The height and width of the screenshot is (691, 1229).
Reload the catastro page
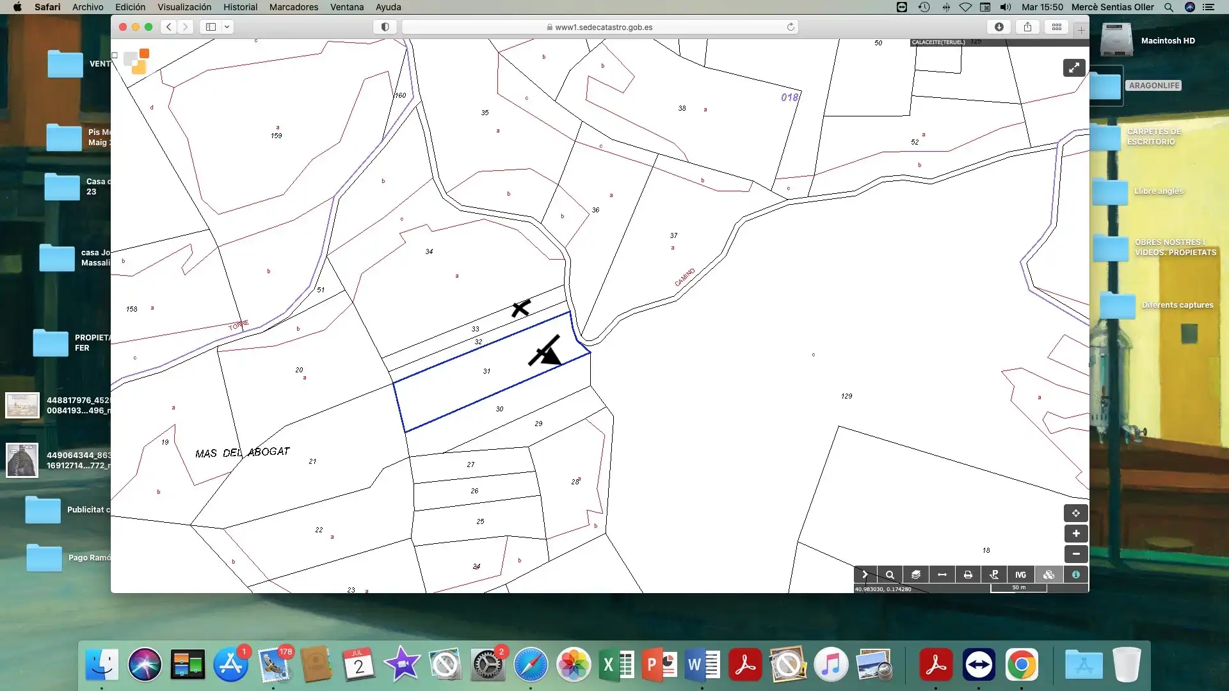791,27
